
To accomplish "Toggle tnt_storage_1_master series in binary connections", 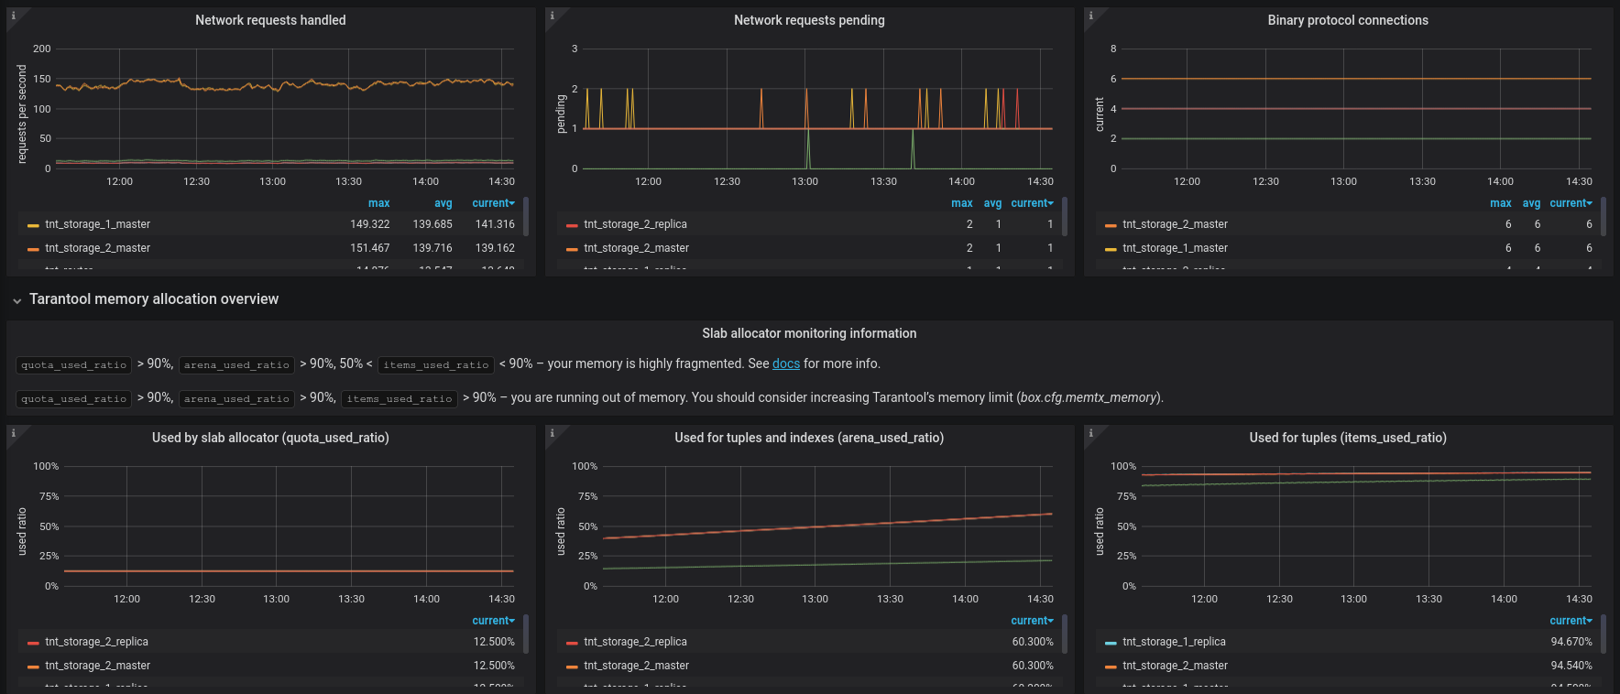I will (1175, 248).
